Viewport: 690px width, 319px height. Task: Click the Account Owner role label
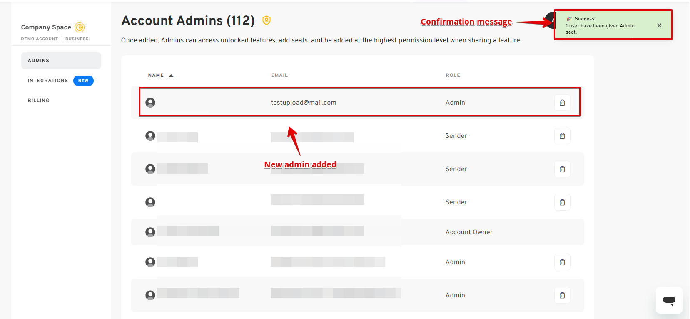pyautogui.click(x=469, y=232)
